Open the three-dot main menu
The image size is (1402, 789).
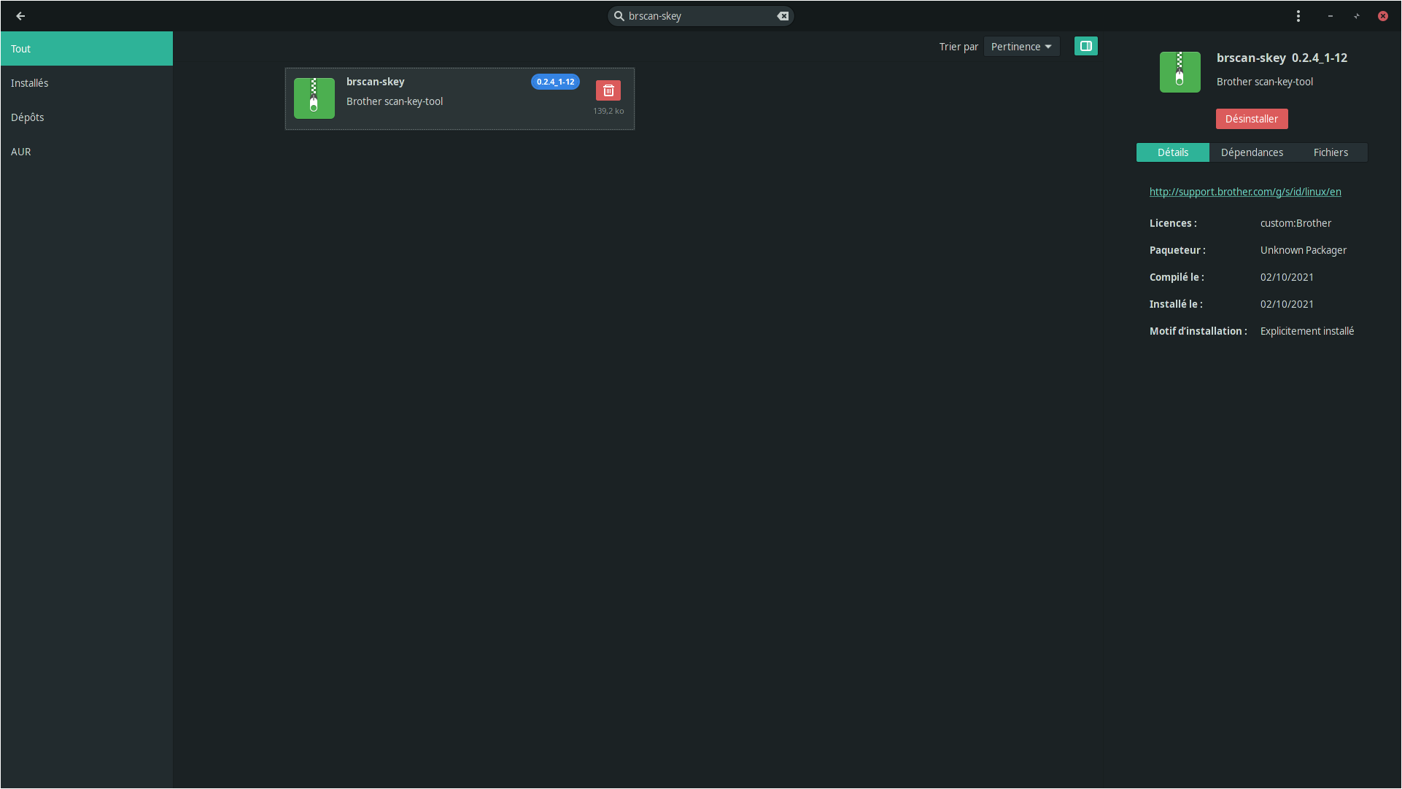(x=1298, y=16)
